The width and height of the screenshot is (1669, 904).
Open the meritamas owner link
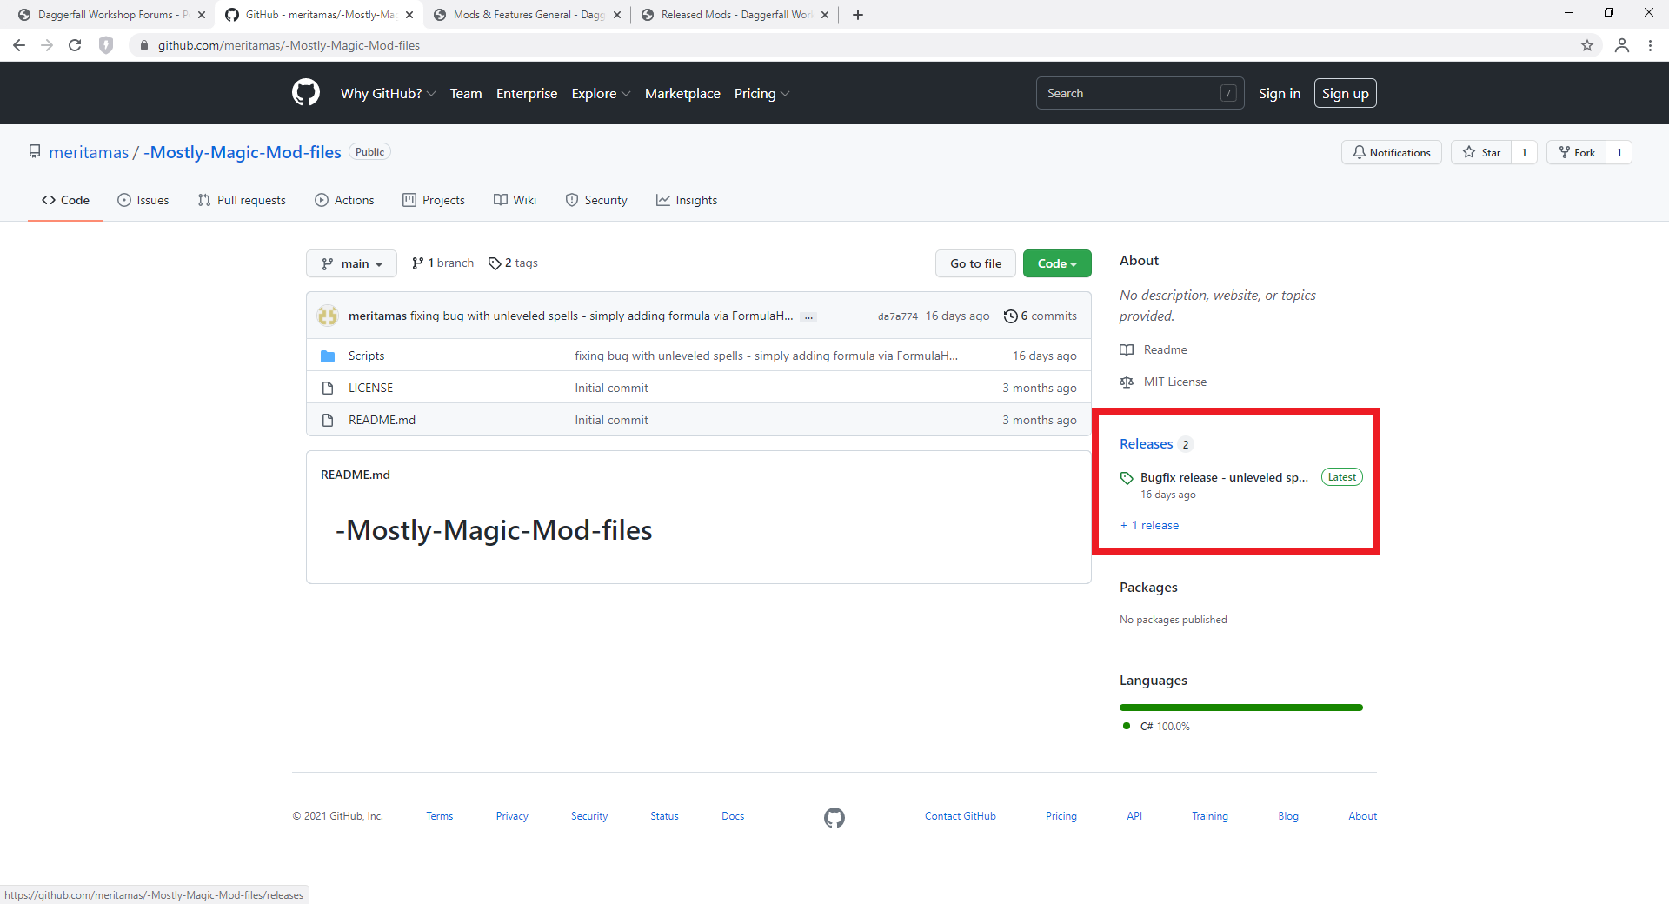(x=89, y=152)
